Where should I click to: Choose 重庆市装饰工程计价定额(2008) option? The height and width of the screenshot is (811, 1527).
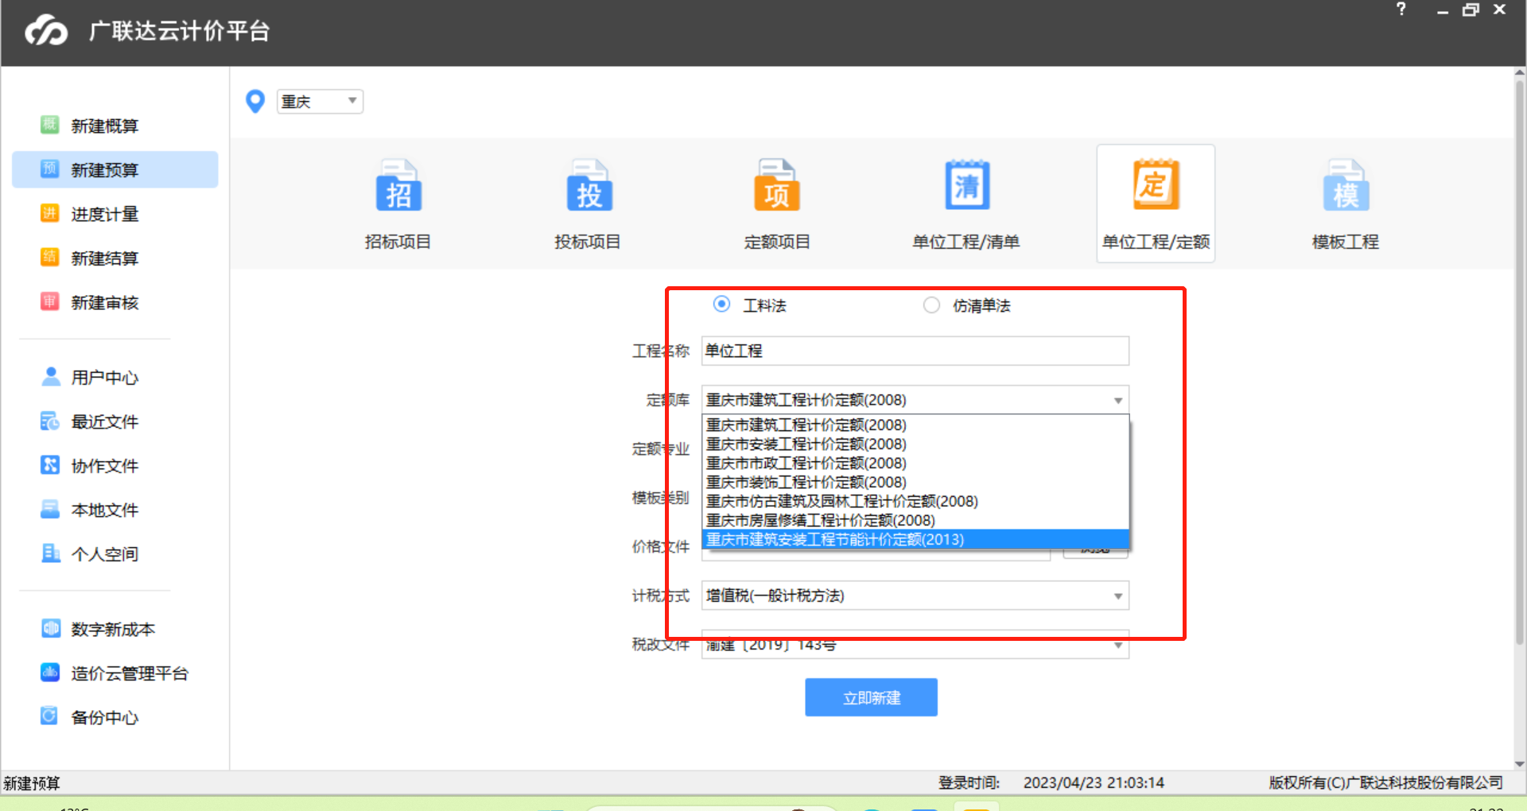pyautogui.click(x=915, y=483)
